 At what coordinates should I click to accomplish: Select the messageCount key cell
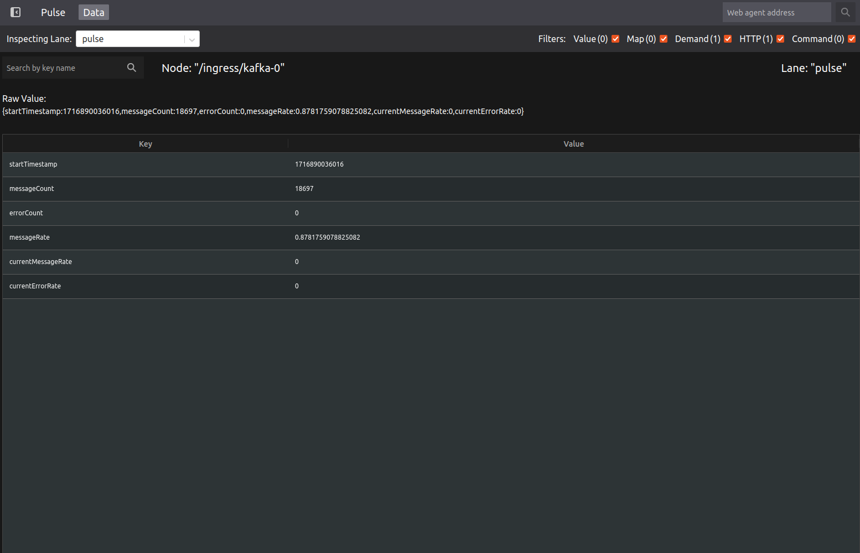(146, 189)
